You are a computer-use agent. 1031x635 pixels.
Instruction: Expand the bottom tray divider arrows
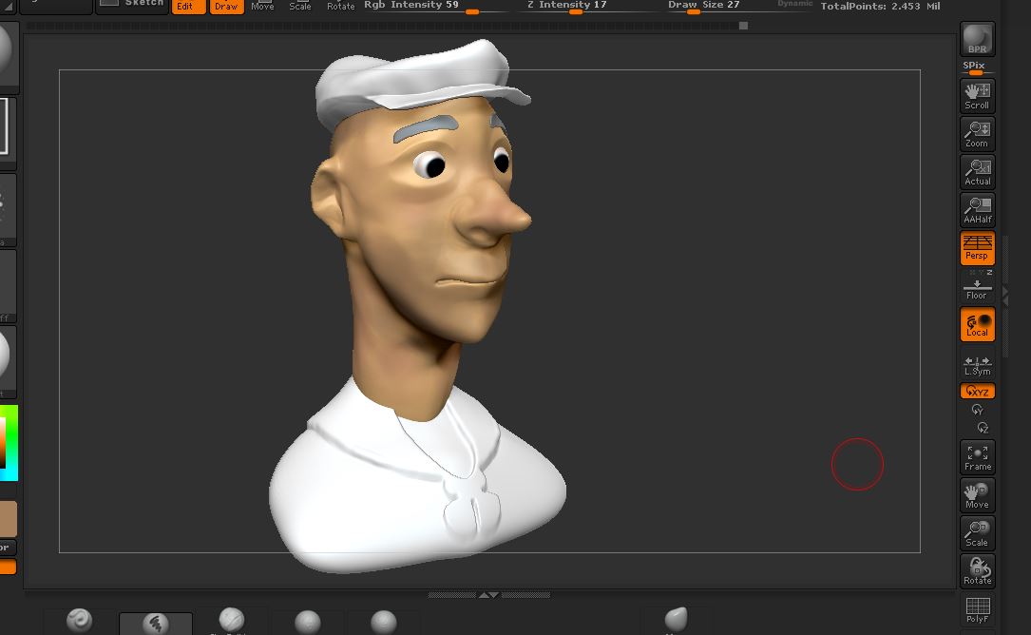pos(488,595)
